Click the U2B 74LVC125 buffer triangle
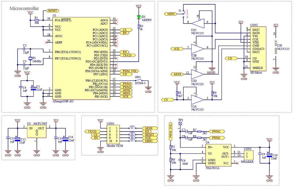Screen dimensions: 294x187 (x=198, y=49)
